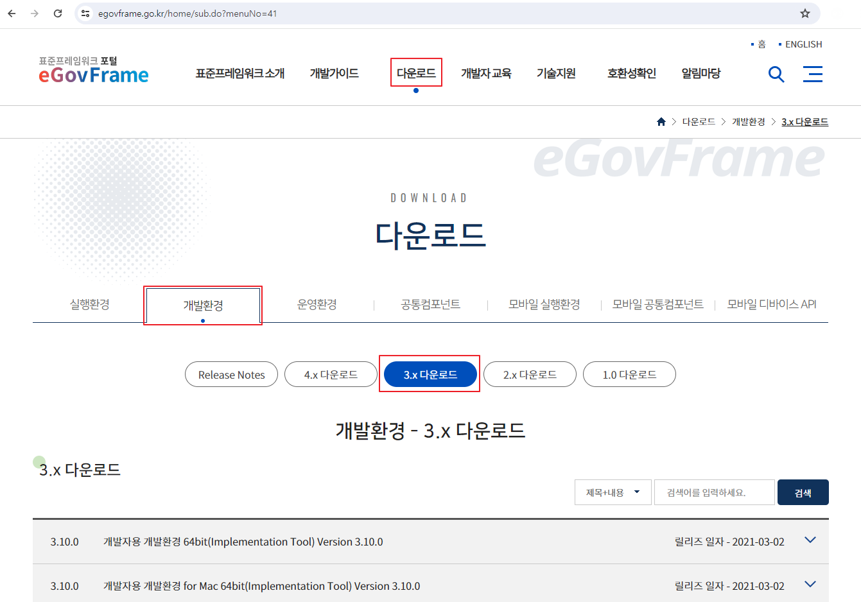The width and height of the screenshot is (861, 602).
Task: Click the home icon in breadcrumb
Action: [661, 121]
